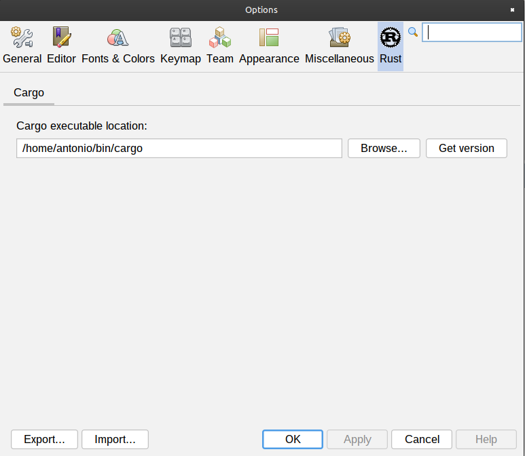Click the search magnifier icon

[x=413, y=32]
